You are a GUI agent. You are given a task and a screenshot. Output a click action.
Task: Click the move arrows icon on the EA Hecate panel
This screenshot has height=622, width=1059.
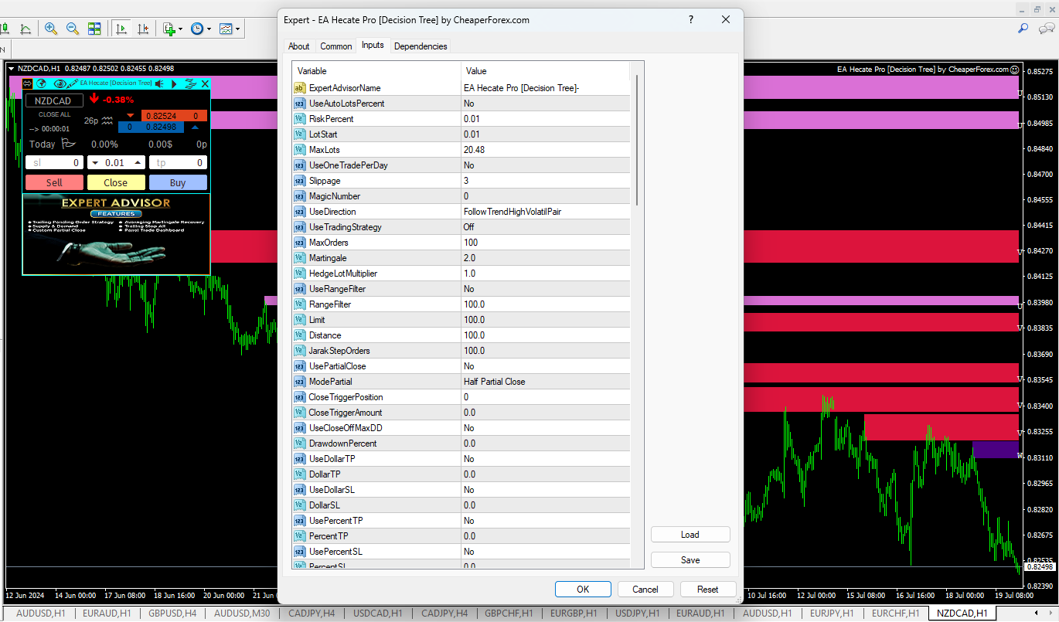pyautogui.click(x=27, y=83)
